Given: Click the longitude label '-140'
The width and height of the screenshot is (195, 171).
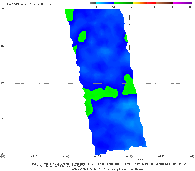Looking at the screenshot, I should point(66,157).
